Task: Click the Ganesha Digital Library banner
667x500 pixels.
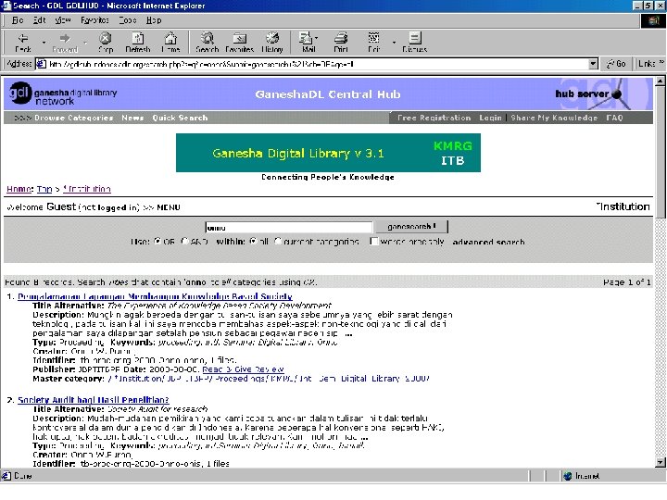Action: (x=328, y=153)
